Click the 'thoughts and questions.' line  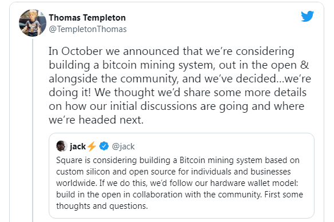[x=102, y=206]
